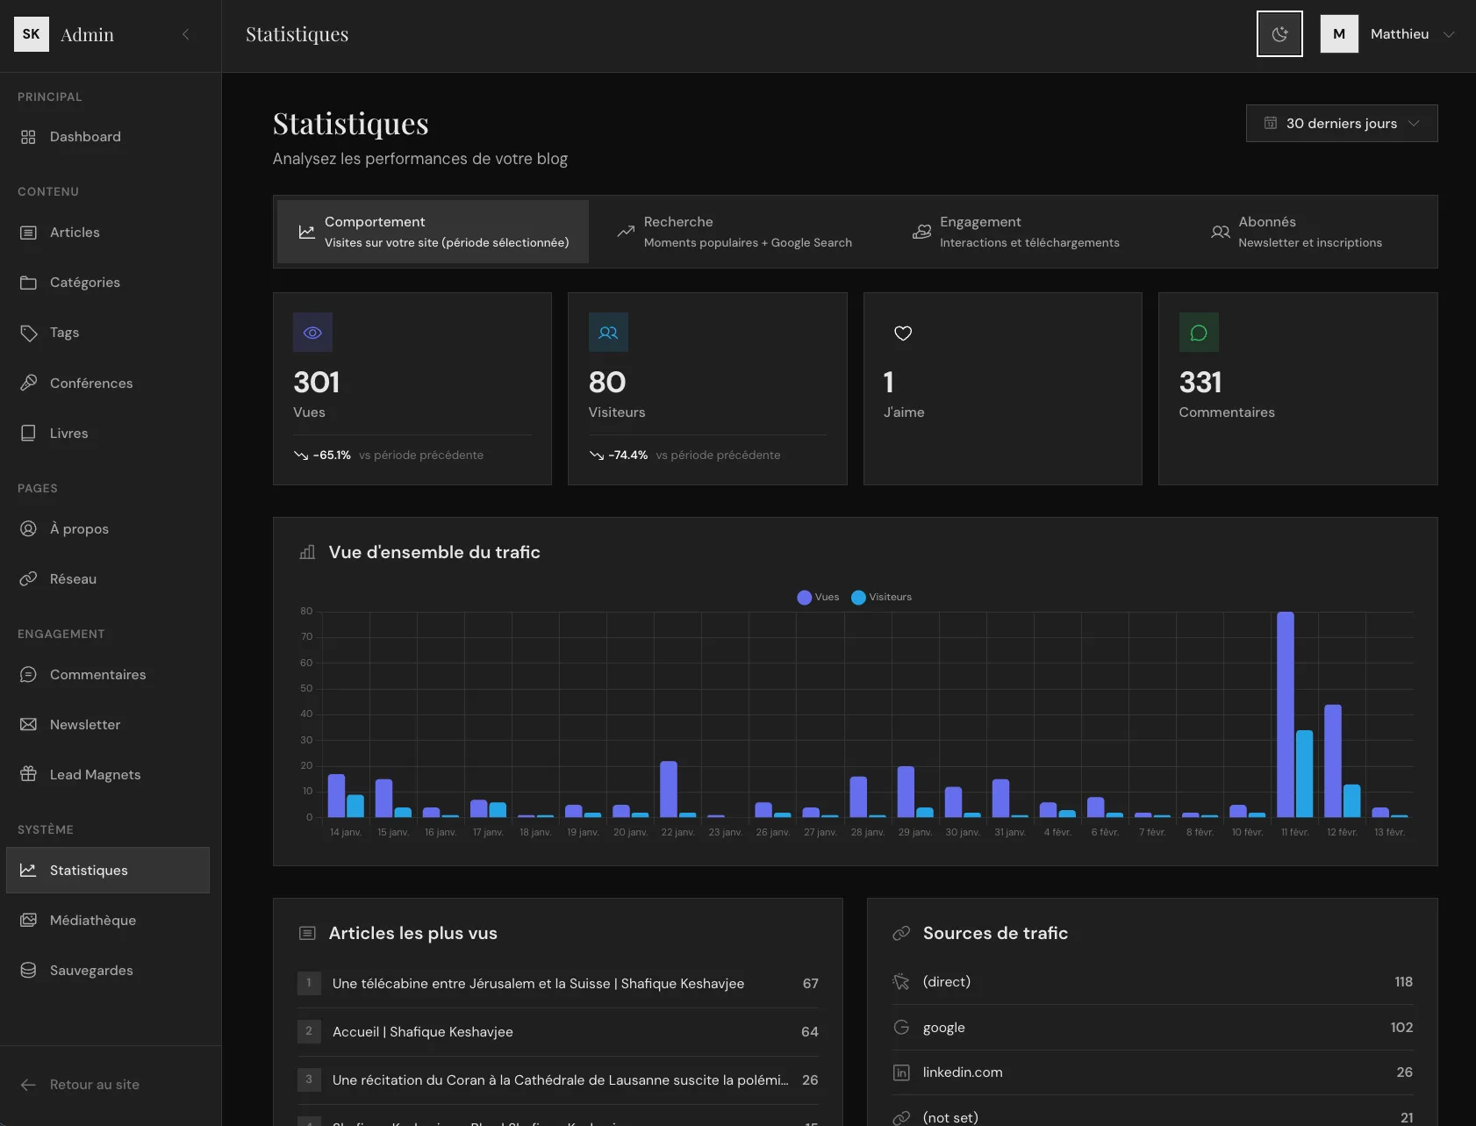Open the Engagement statistics tab
Screen dimensions: 1476x1126
click(x=1016, y=231)
